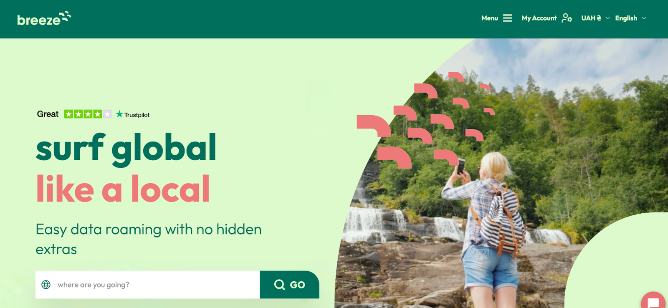Click the magnifier icon on GO button
Viewport: 668px width, 308px height.
tap(279, 285)
